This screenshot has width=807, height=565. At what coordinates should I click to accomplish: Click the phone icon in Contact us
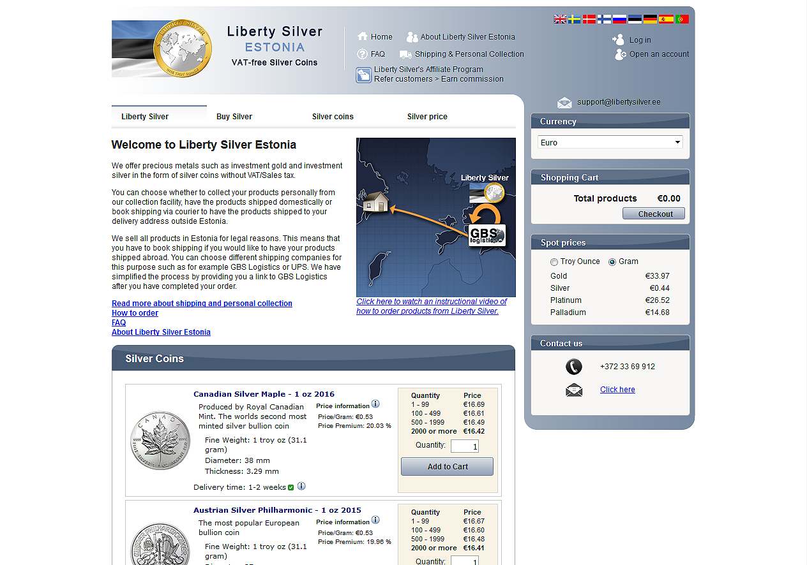pos(574,367)
